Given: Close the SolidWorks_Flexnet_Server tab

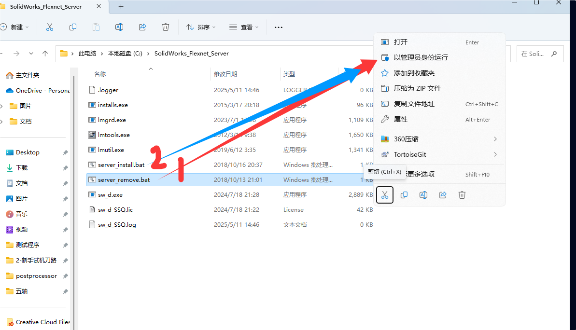Looking at the screenshot, I should [x=99, y=6].
